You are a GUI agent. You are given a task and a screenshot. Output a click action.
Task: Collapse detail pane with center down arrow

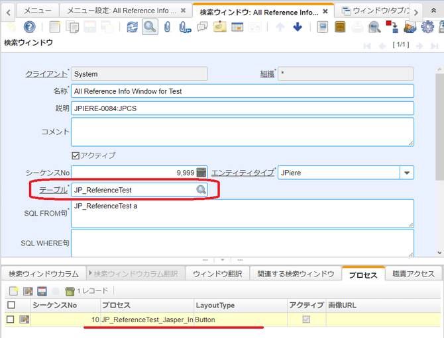coord(223,260)
